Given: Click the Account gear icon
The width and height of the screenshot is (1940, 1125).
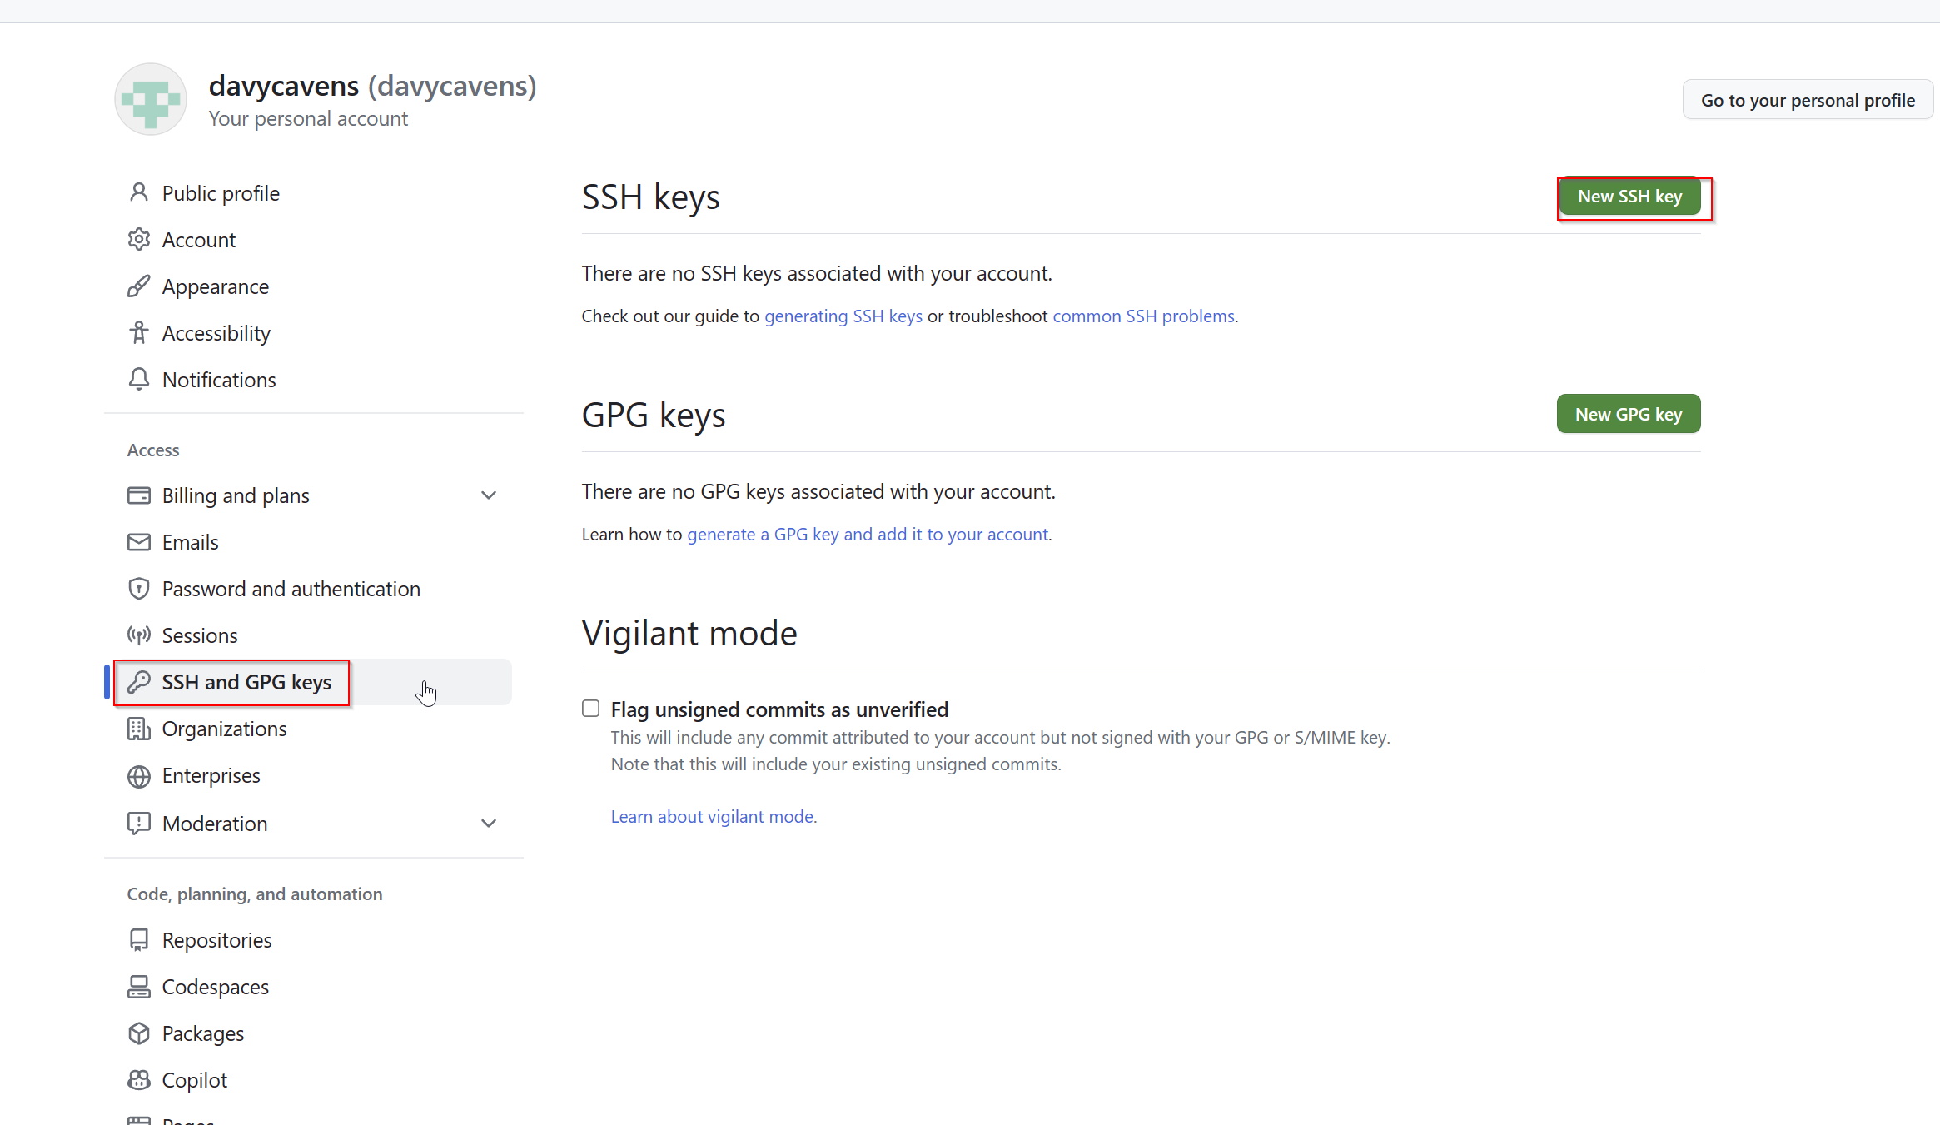Looking at the screenshot, I should 139,240.
